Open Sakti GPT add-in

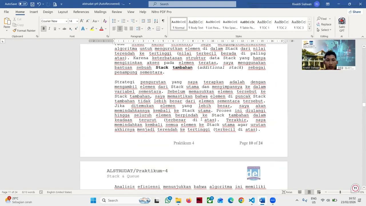pyautogui.click(x=342, y=25)
